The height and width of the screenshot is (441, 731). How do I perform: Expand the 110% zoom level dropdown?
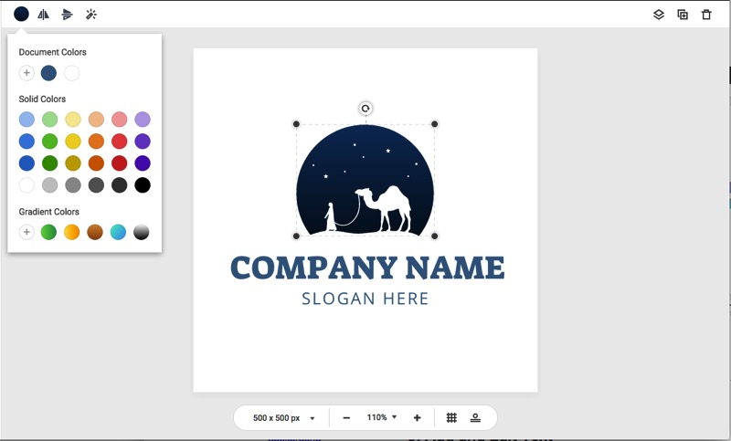[382, 417]
